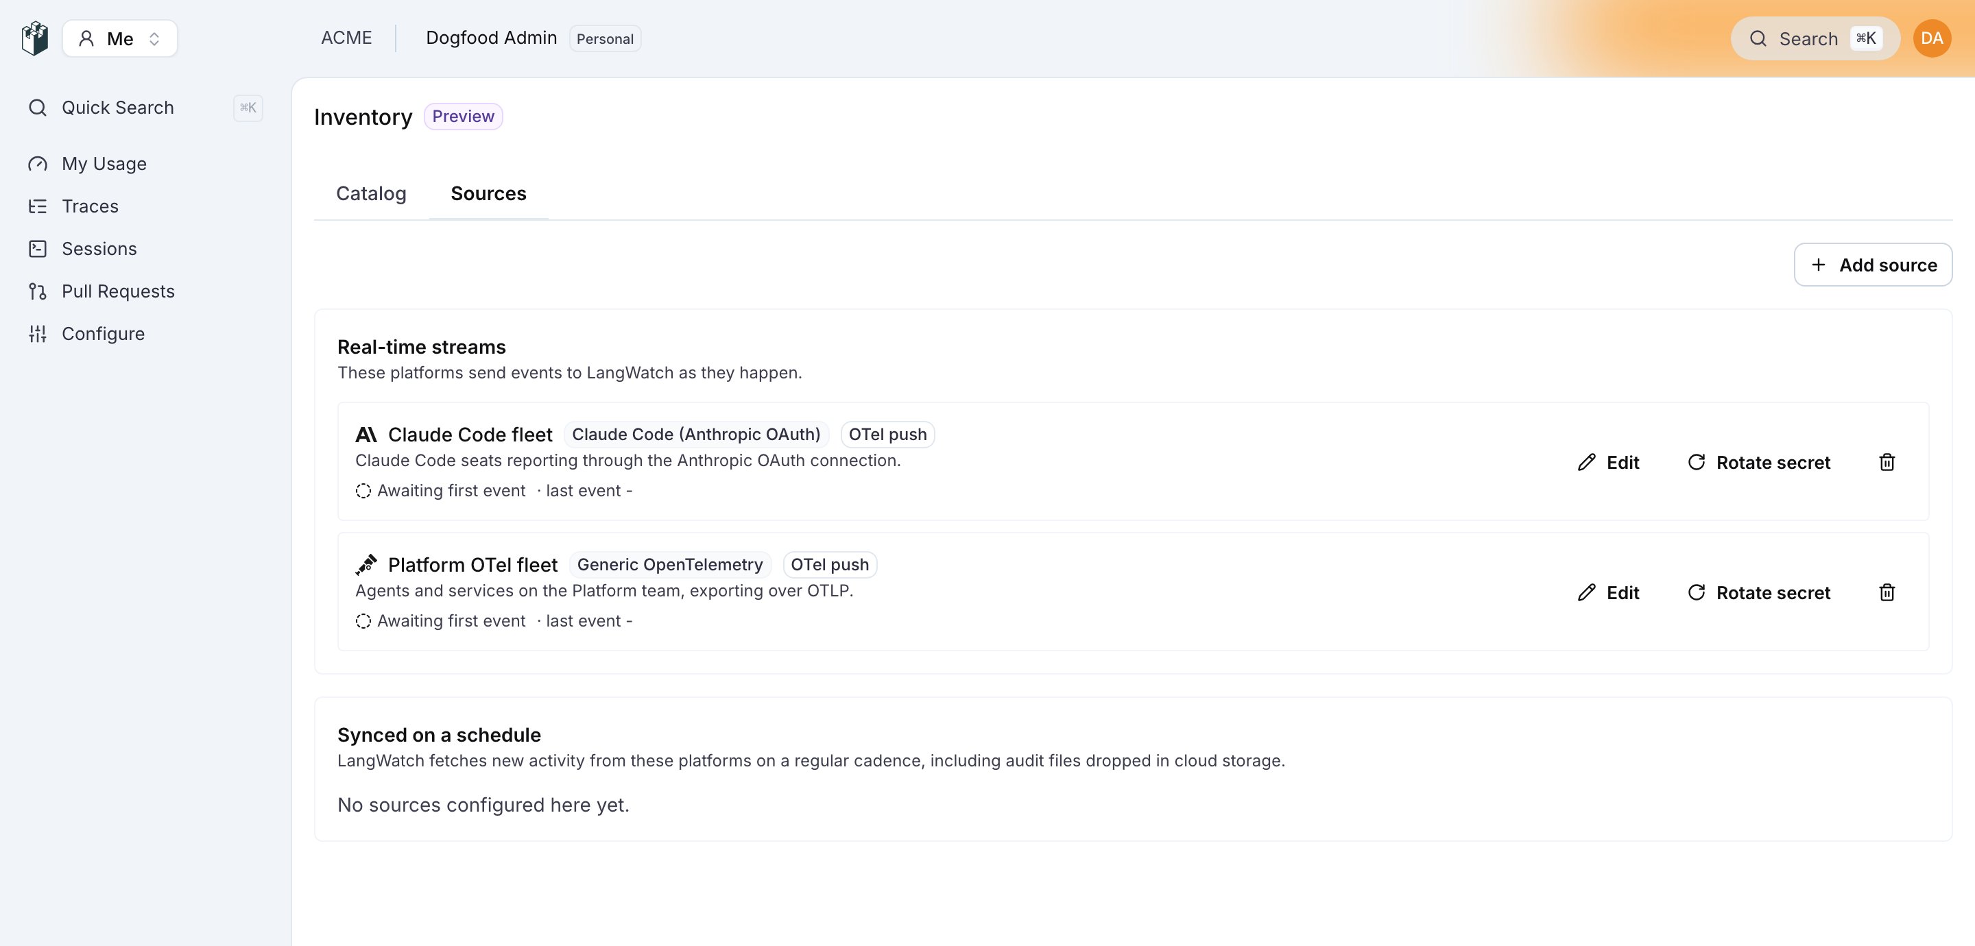Click the Pull Requests branch icon
The width and height of the screenshot is (1975, 946).
pyautogui.click(x=38, y=291)
